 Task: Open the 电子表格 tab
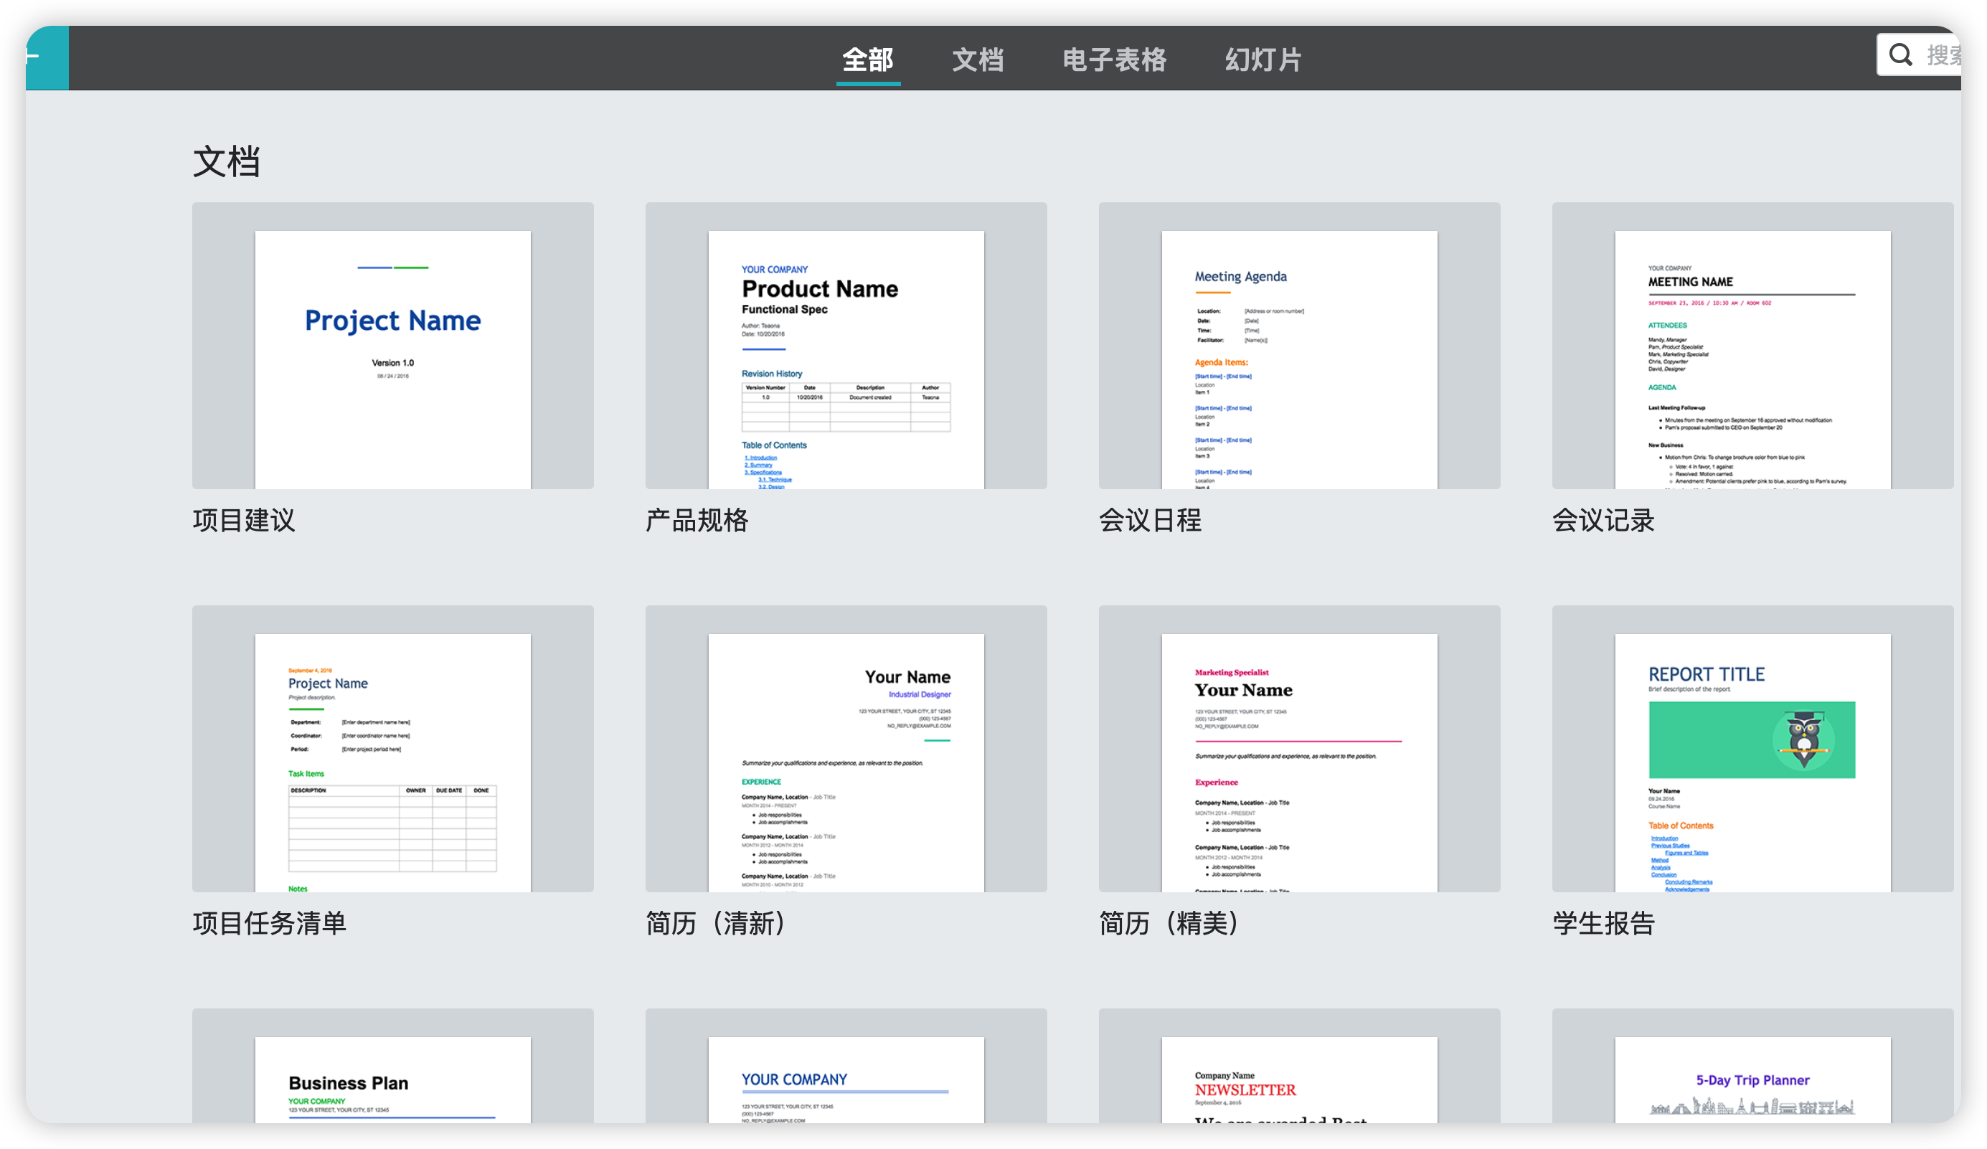click(x=1114, y=59)
